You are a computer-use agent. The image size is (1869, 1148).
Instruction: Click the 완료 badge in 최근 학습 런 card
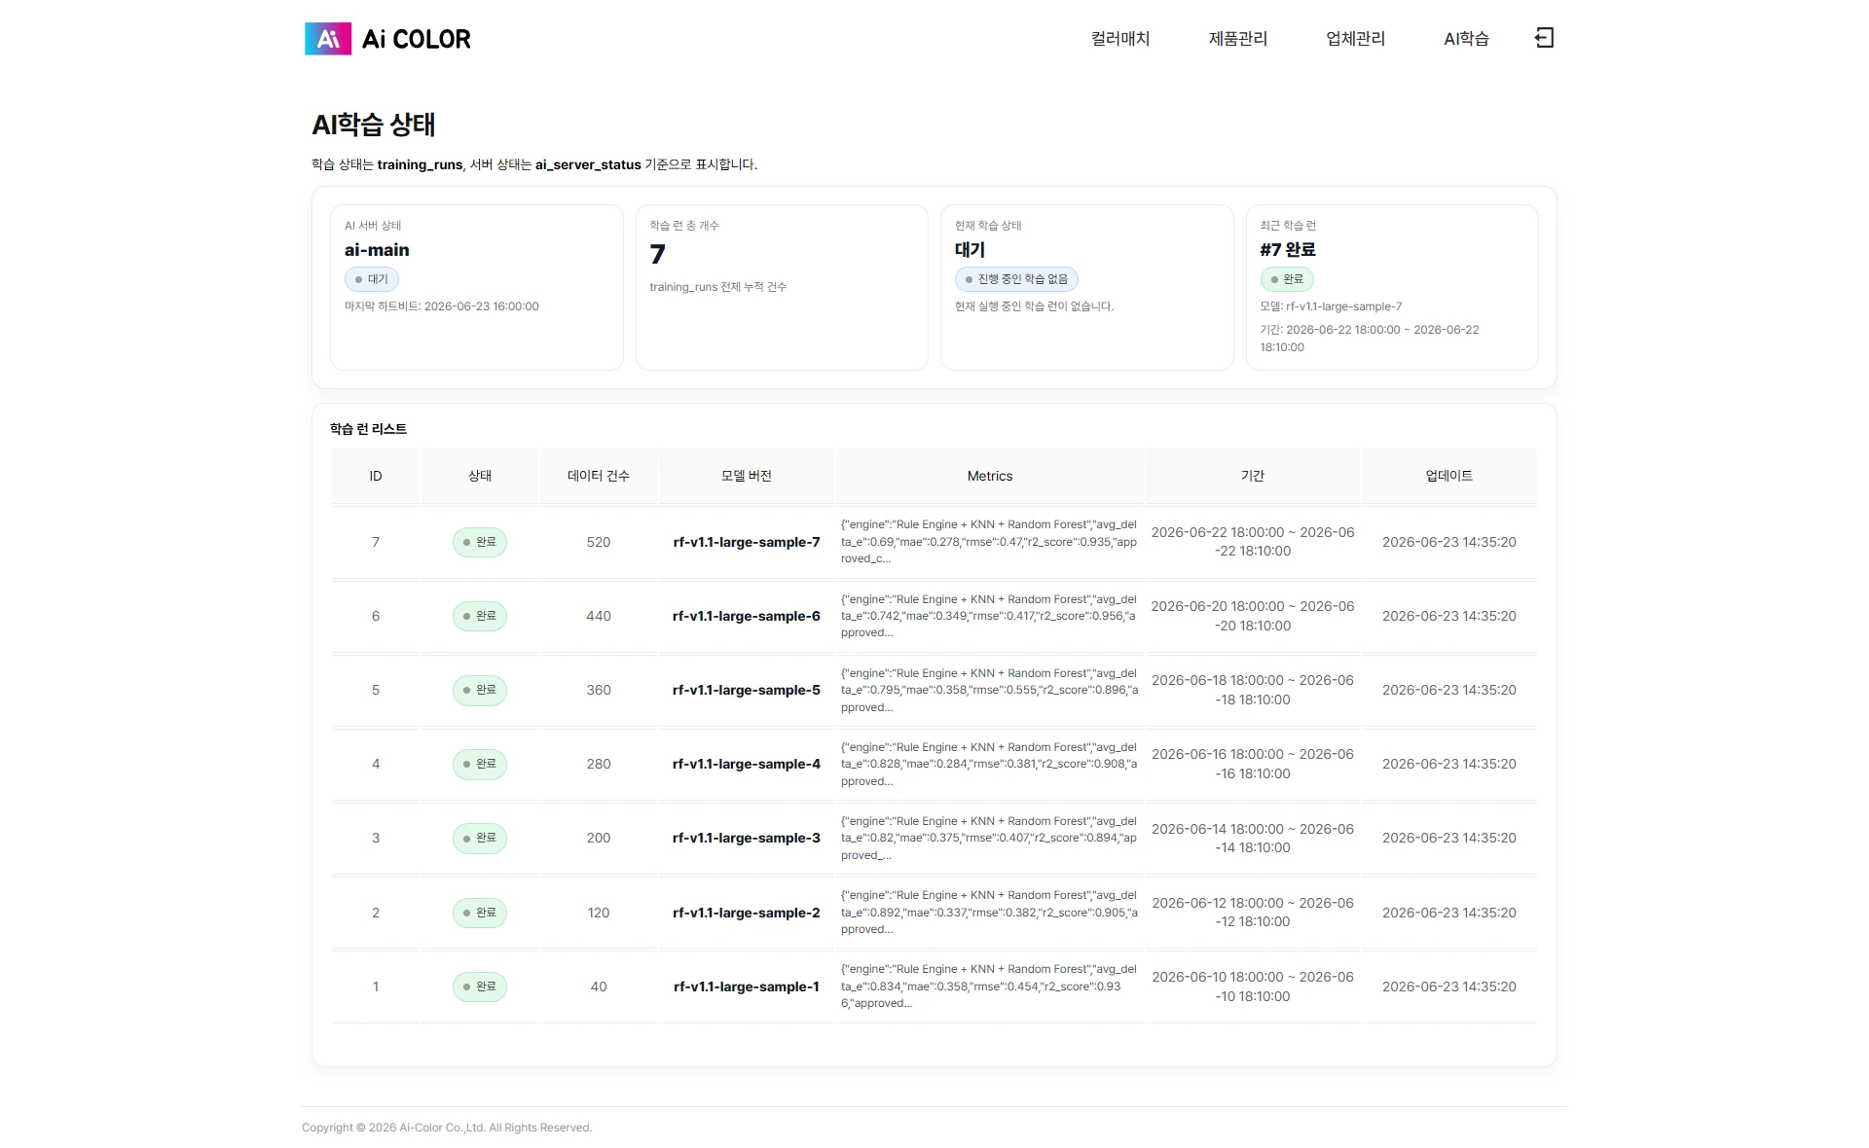coord(1287,279)
